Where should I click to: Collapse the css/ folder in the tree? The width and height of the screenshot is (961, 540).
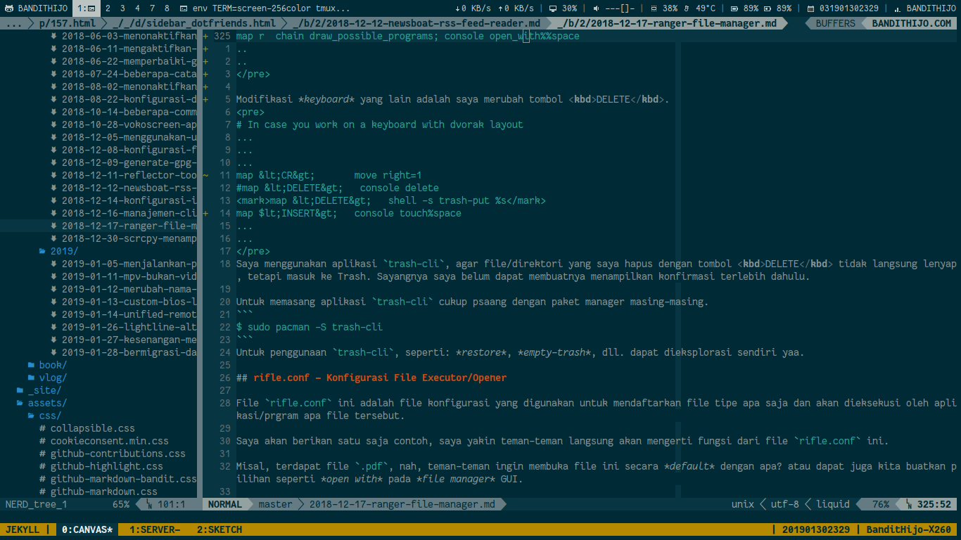(49, 416)
